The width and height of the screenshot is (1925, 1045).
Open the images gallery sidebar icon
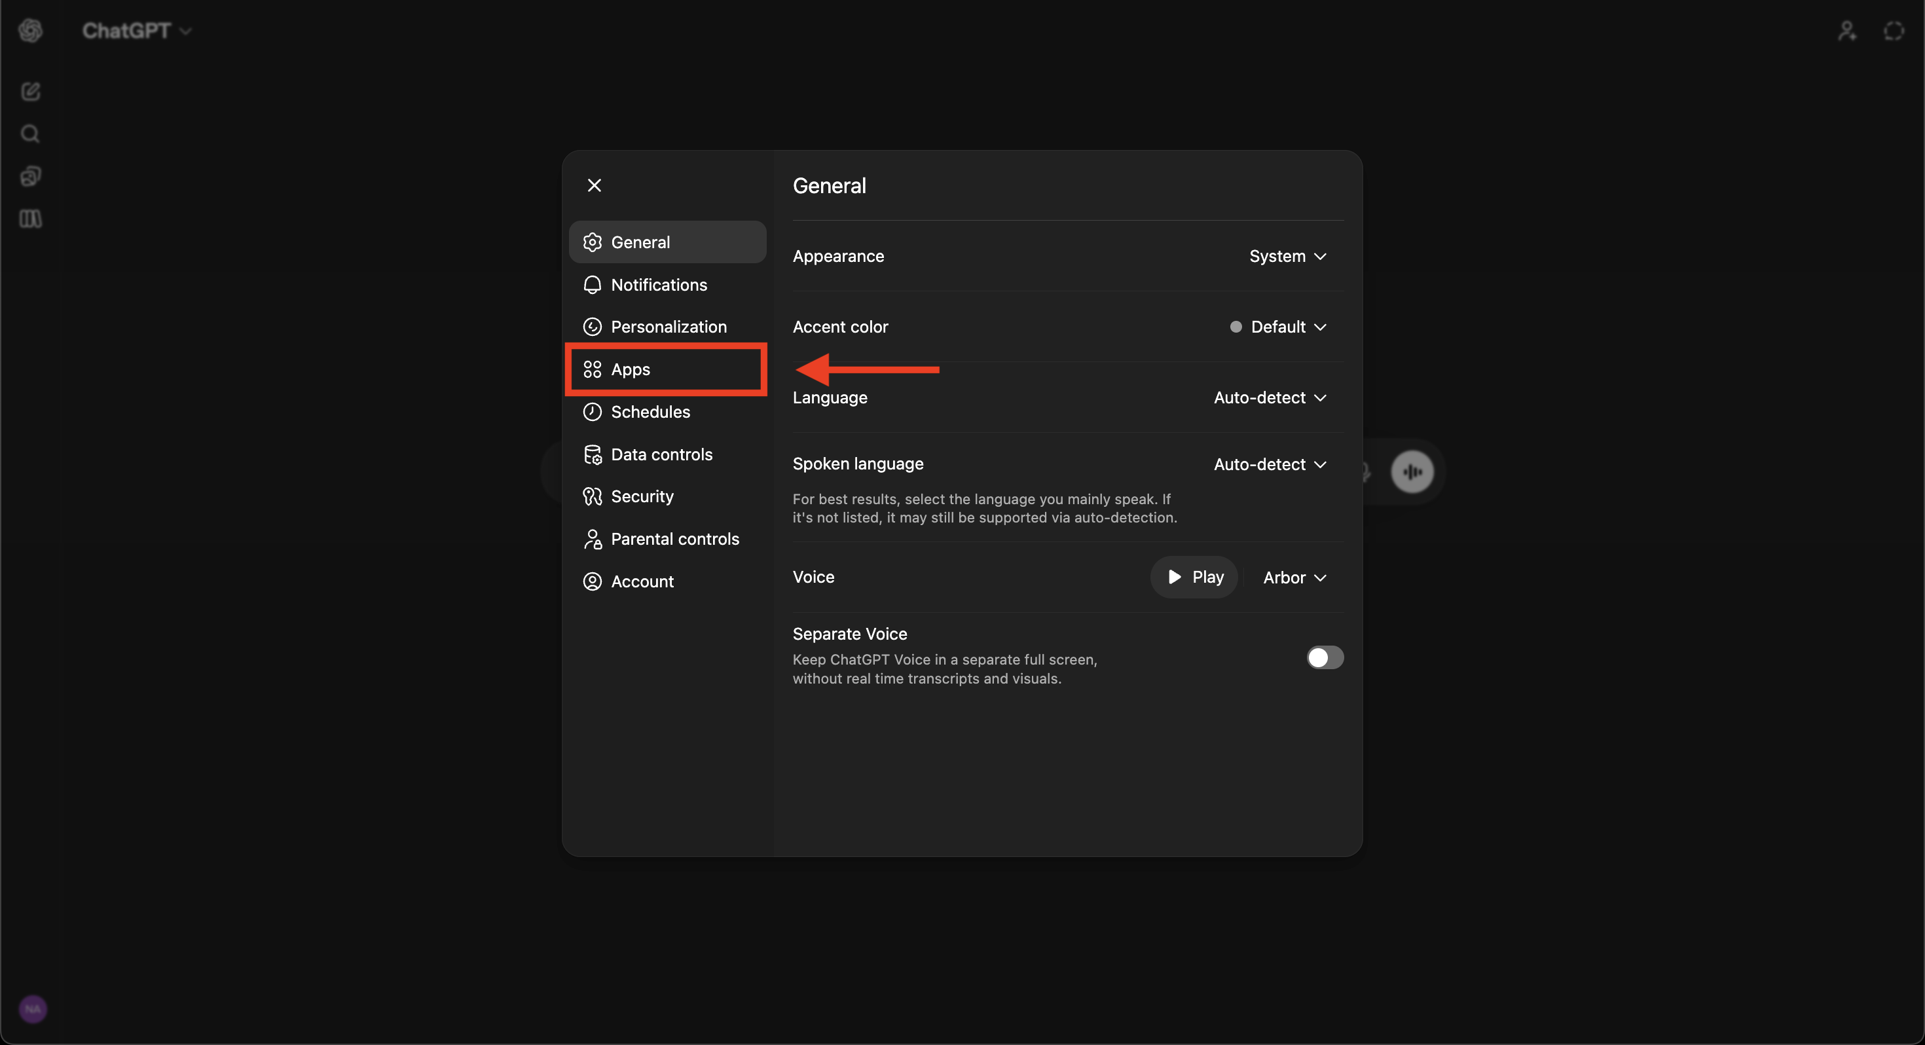(31, 176)
